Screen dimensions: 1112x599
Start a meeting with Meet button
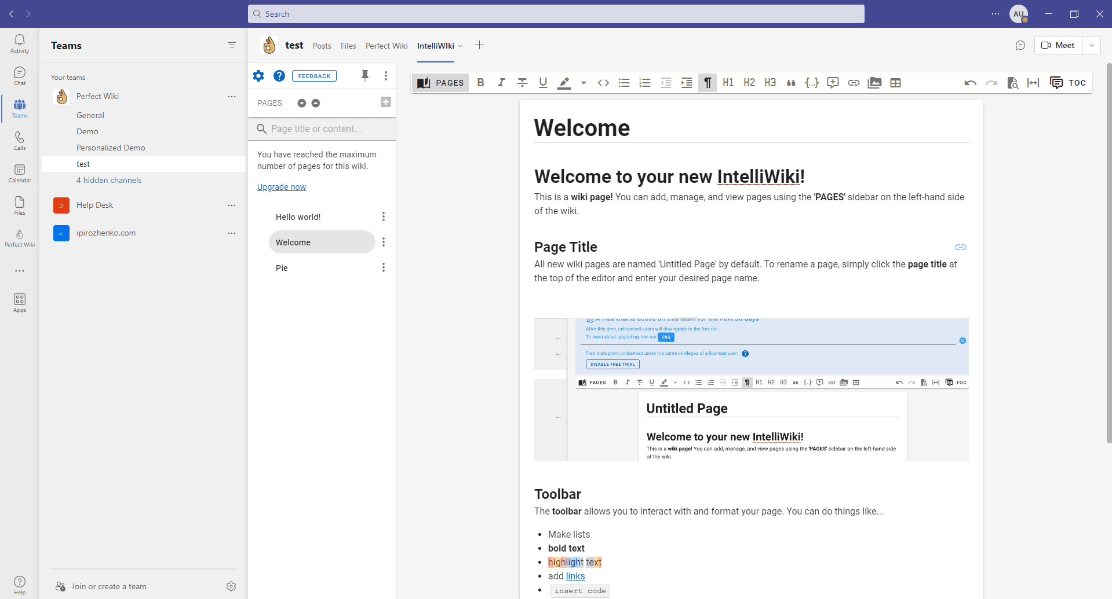click(x=1058, y=45)
